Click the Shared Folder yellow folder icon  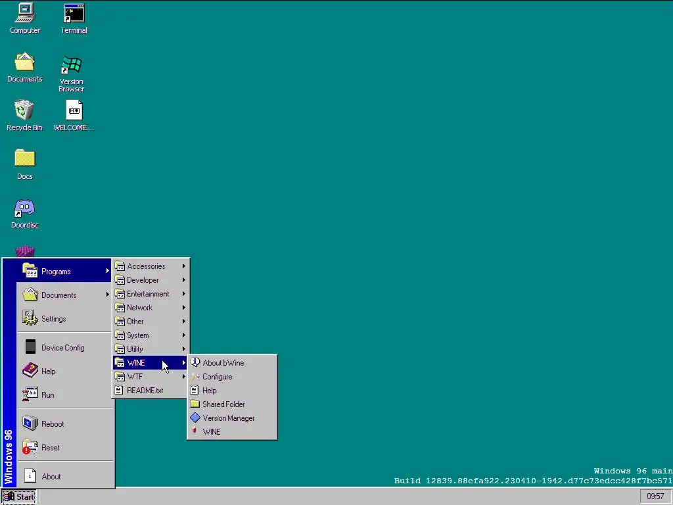pyautogui.click(x=195, y=404)
